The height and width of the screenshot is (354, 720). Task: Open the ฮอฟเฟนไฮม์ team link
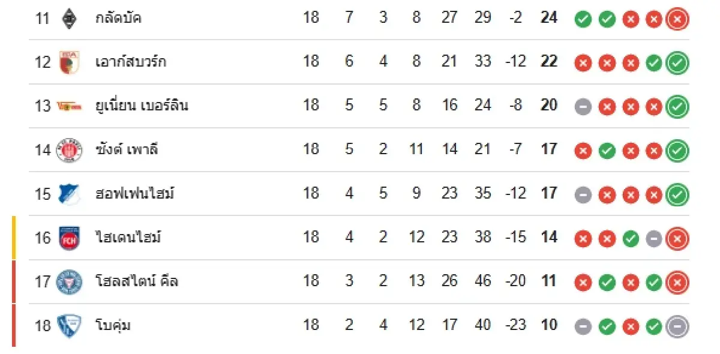pyautogui.click(x=135, y=194)
